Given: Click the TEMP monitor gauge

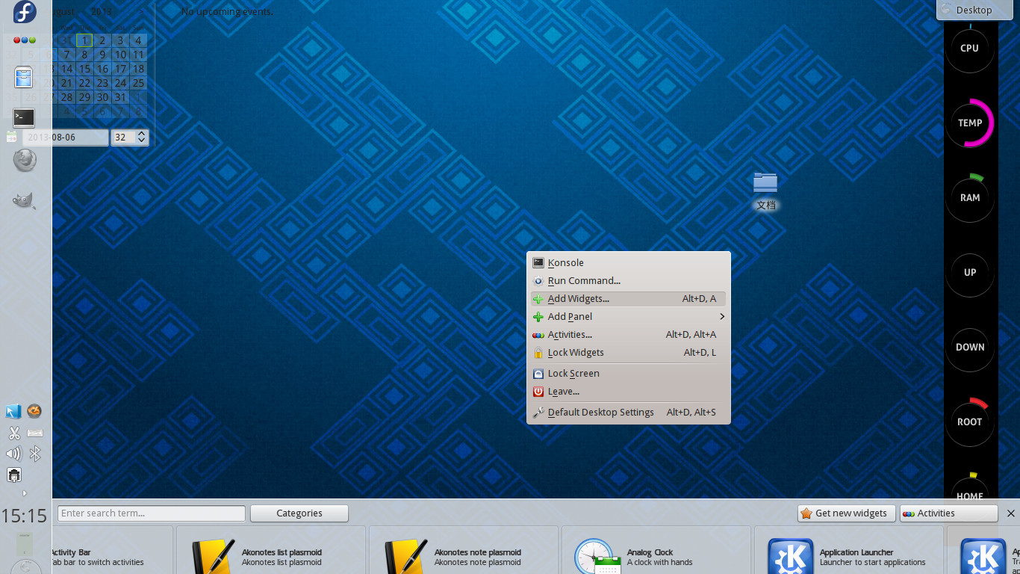Looking at the screenshot, I should coord(970,123).
